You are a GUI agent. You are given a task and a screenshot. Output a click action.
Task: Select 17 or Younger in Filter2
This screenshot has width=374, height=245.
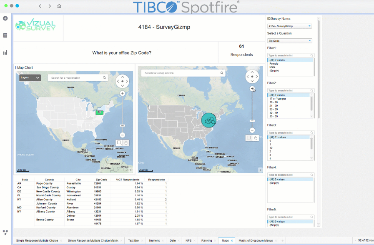tap(278, 99)
